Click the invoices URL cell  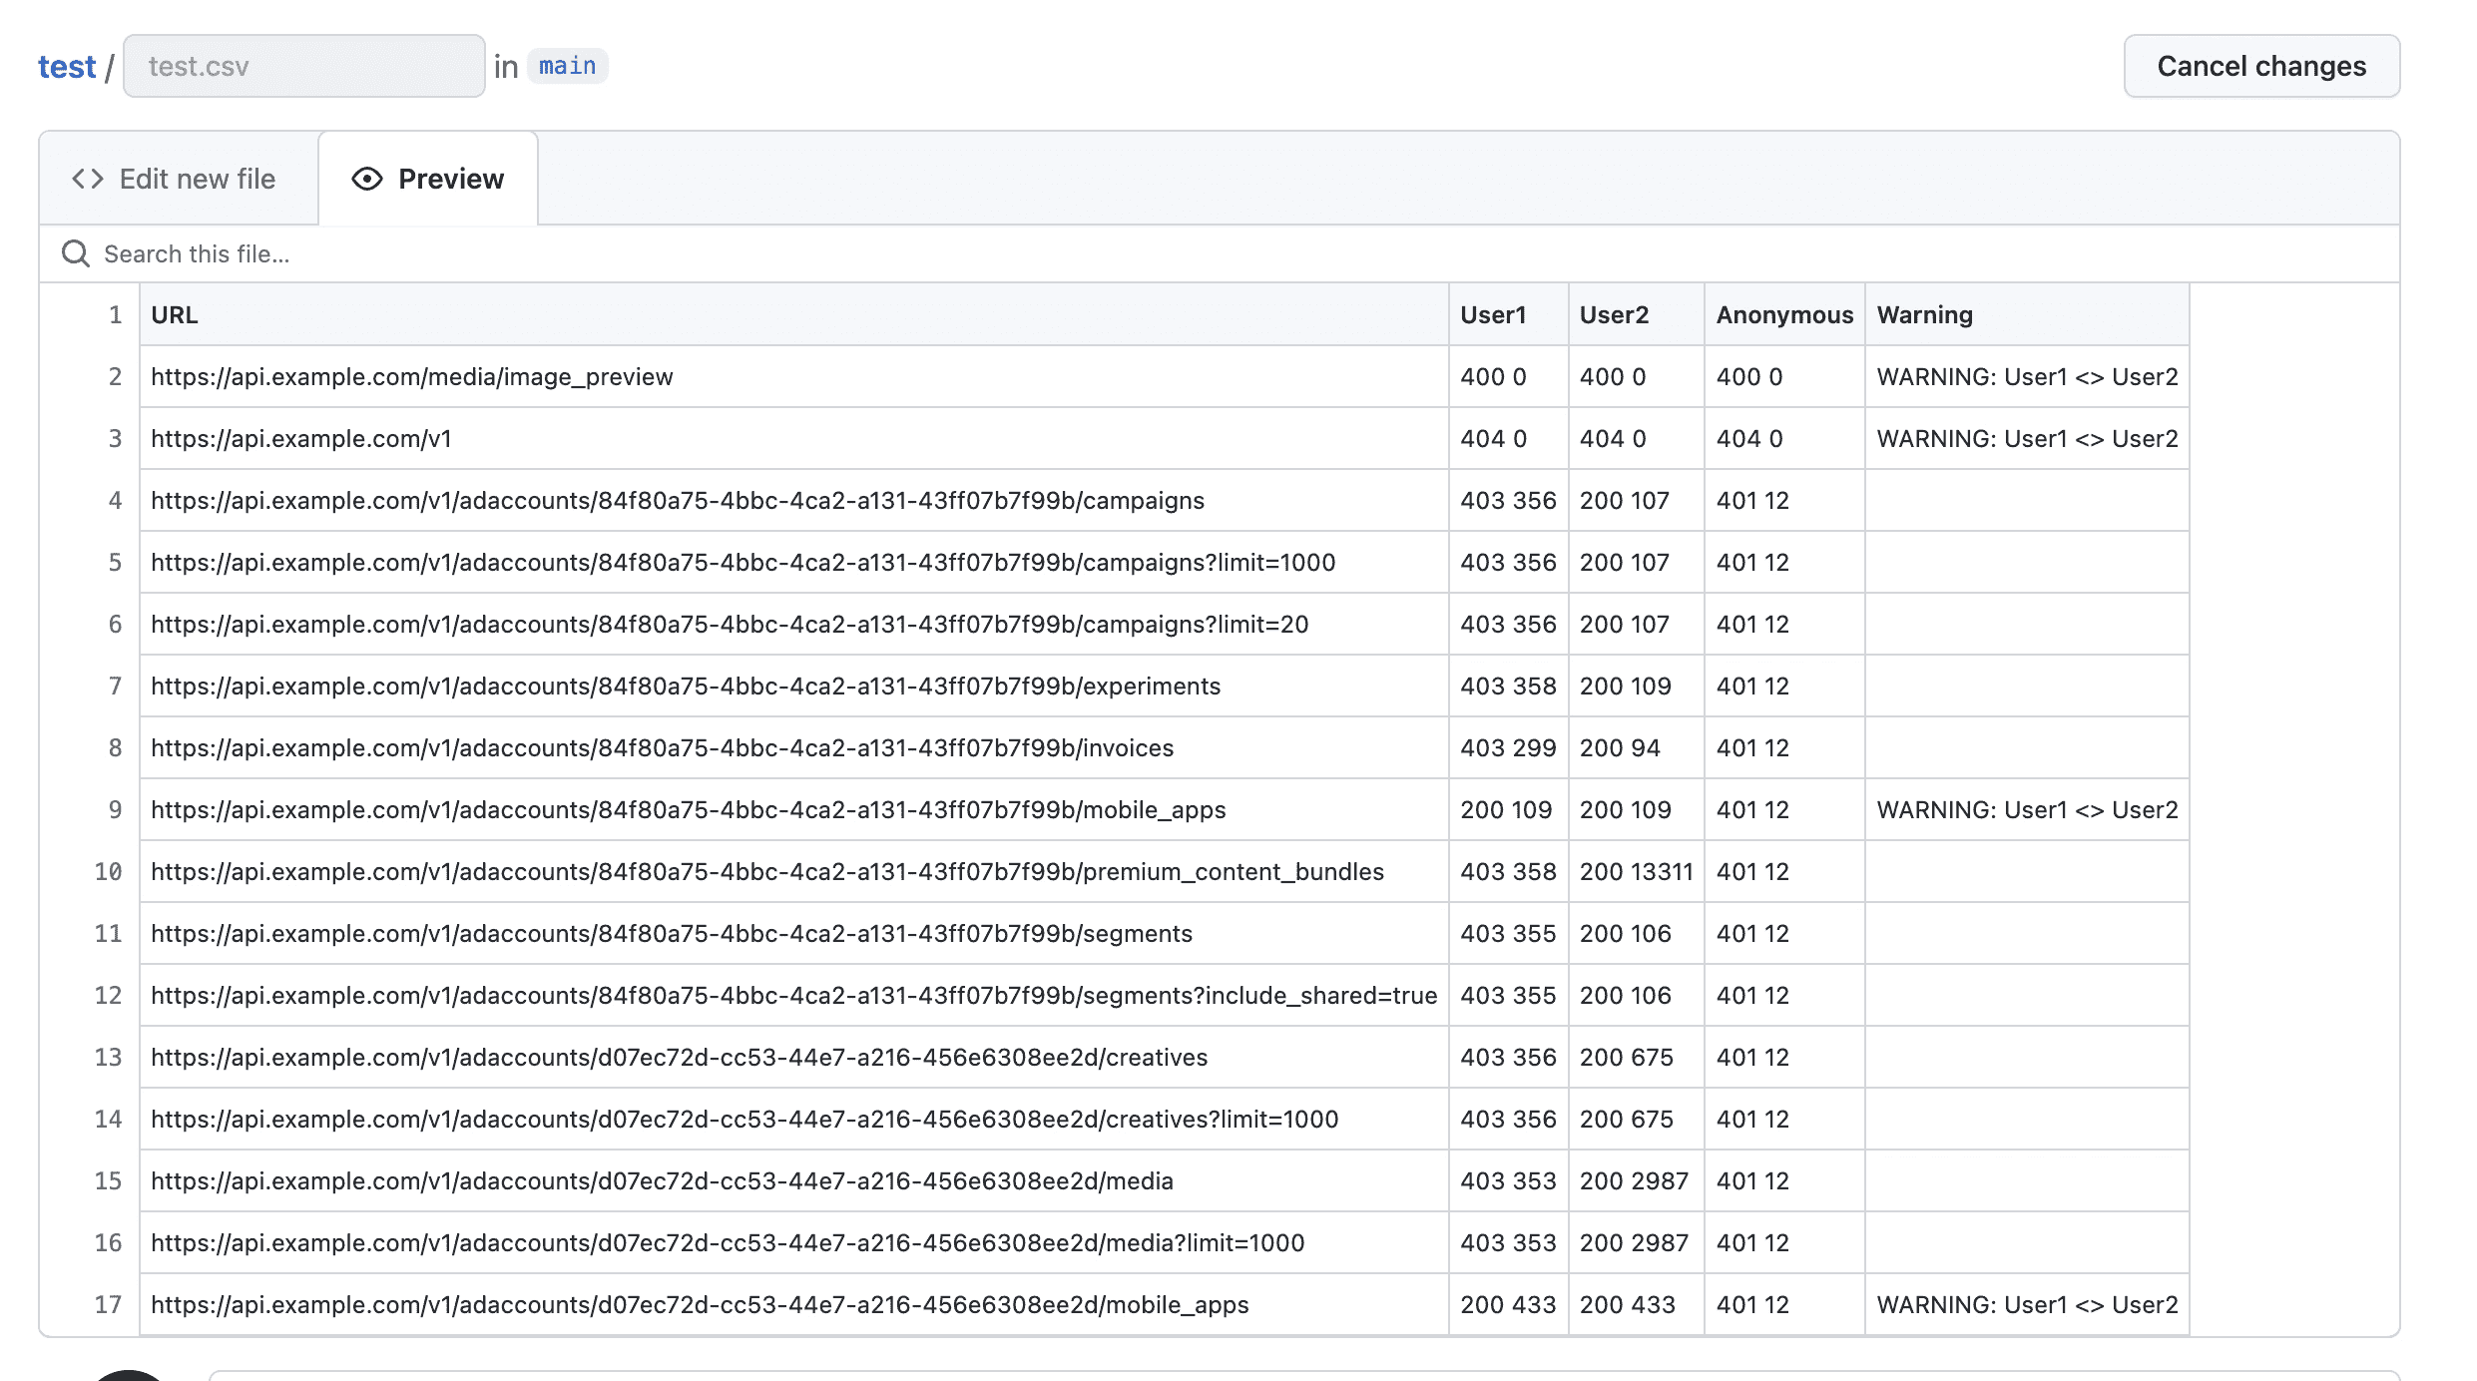tap(794, 747)
